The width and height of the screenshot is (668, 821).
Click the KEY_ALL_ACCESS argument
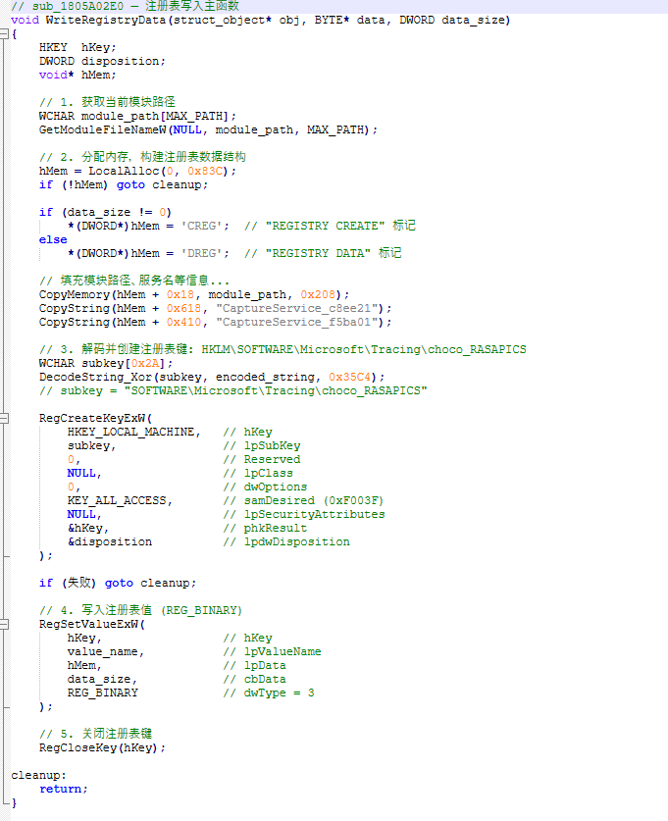tap(117, 500)
